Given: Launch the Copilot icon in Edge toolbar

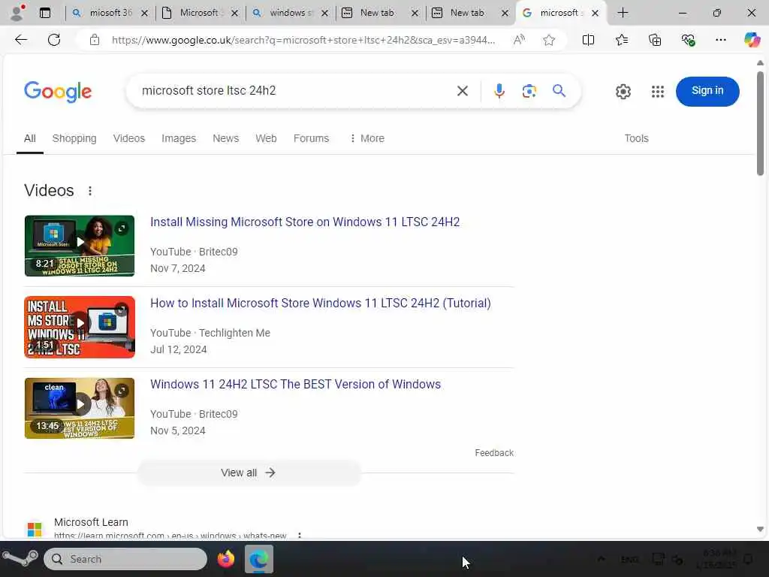Looking at the screenshot, I should pos(752,40).
